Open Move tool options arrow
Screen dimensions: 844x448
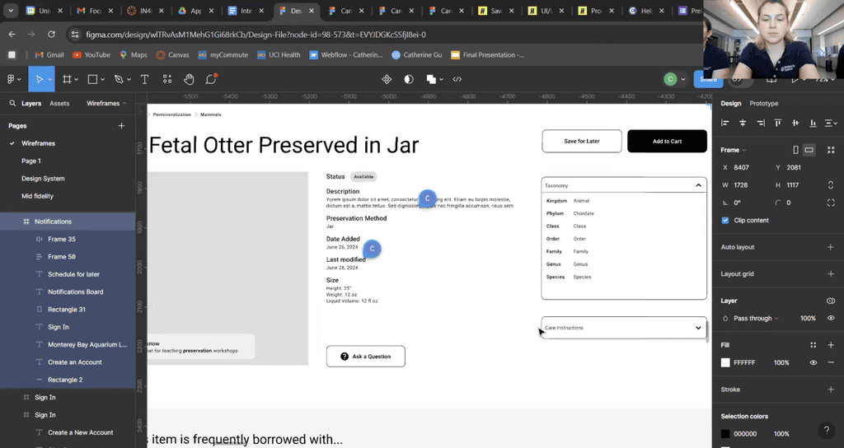[49, 80]
